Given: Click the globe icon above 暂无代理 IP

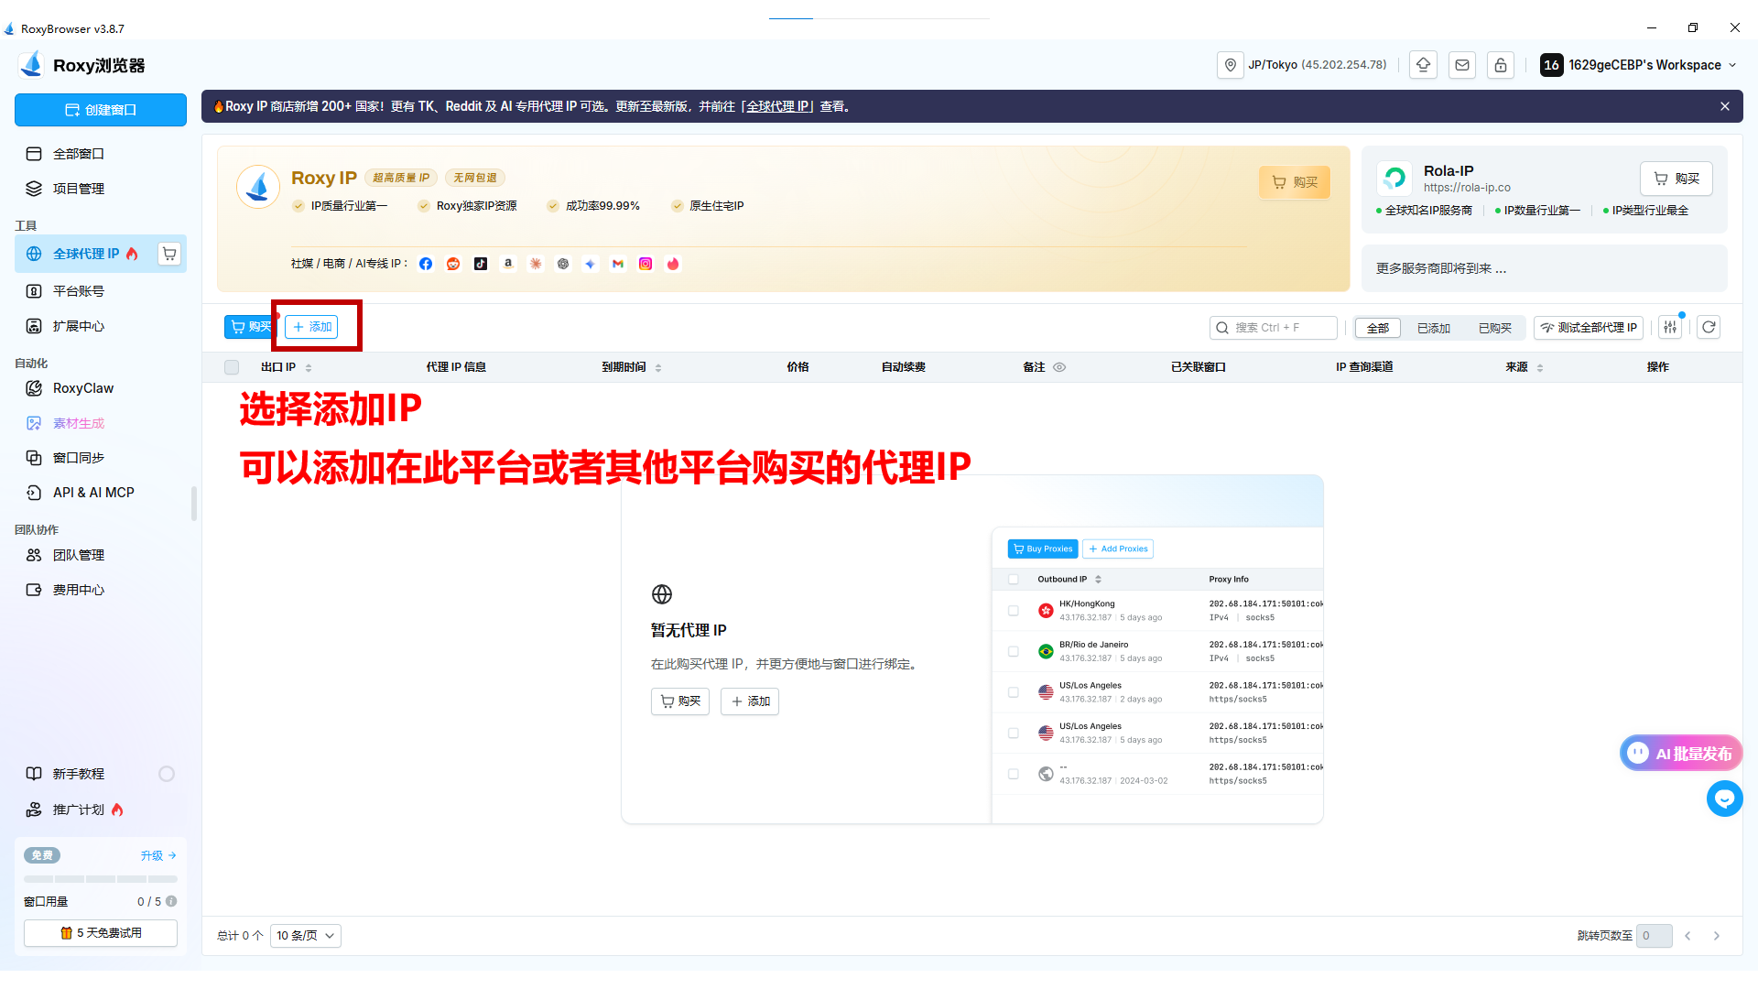Looking at the screenshot, I should tap(662, 594).
